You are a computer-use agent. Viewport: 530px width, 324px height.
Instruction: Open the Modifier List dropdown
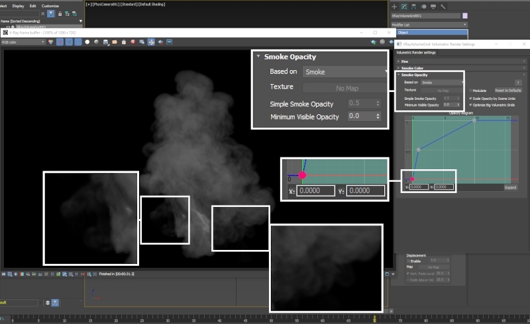click(431, 24)
